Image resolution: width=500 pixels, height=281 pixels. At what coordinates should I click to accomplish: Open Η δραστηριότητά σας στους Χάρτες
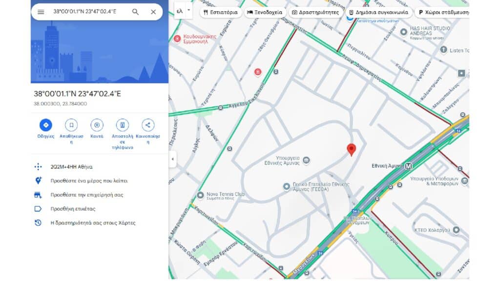pos(93,222)
